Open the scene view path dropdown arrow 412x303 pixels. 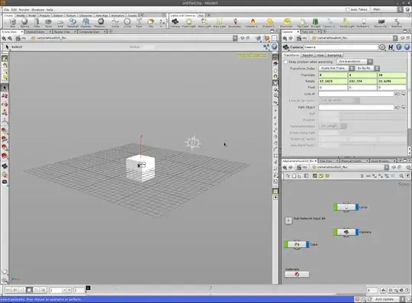(235, 38)
